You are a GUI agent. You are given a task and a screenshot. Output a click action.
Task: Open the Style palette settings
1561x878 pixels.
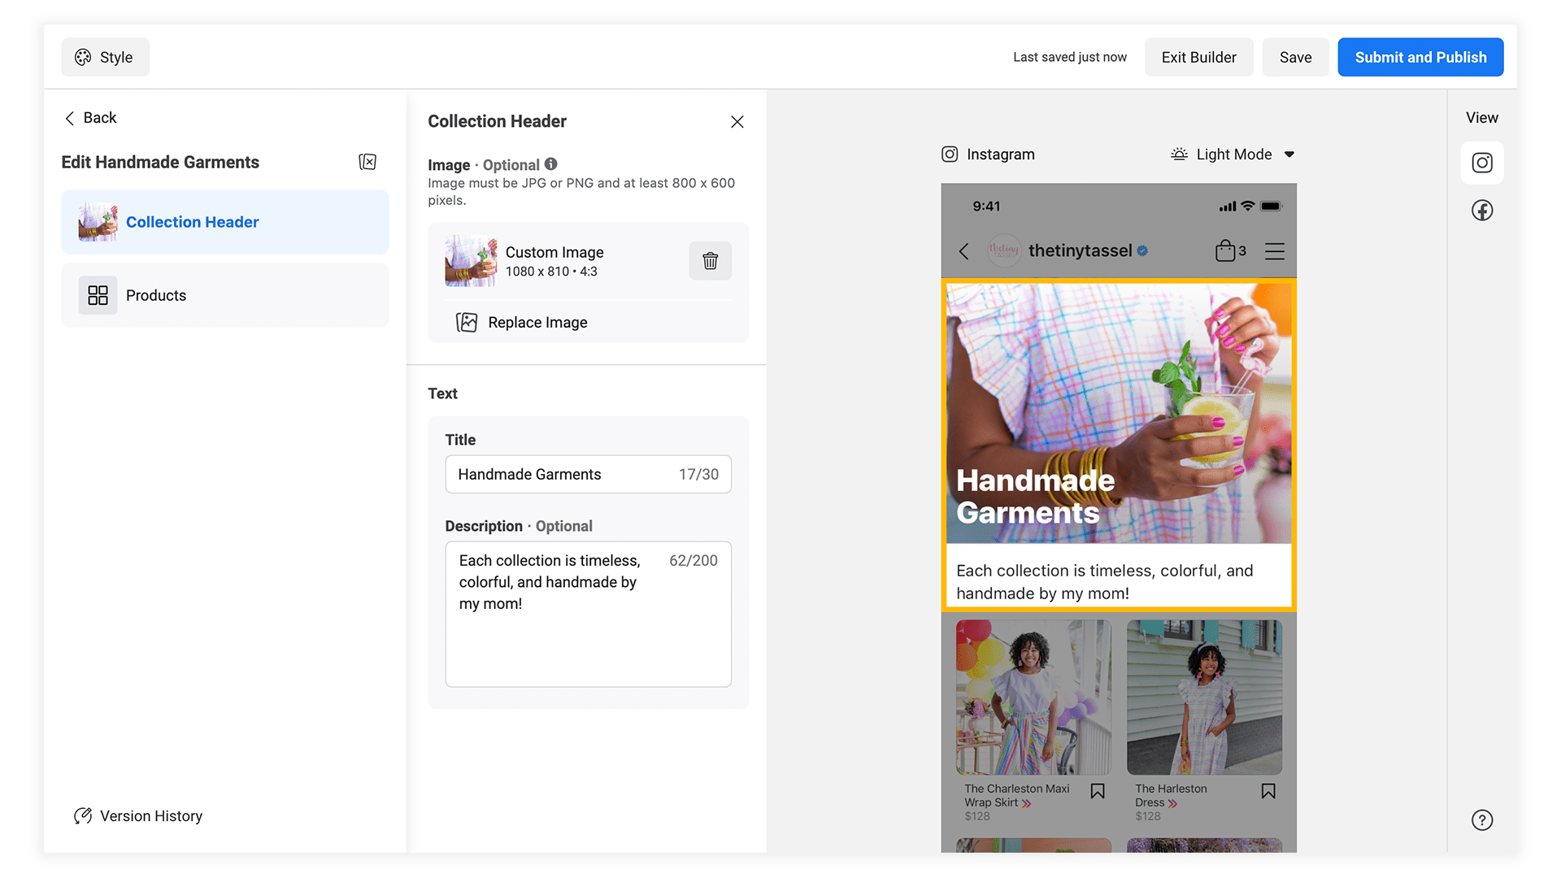click(104, 57)
